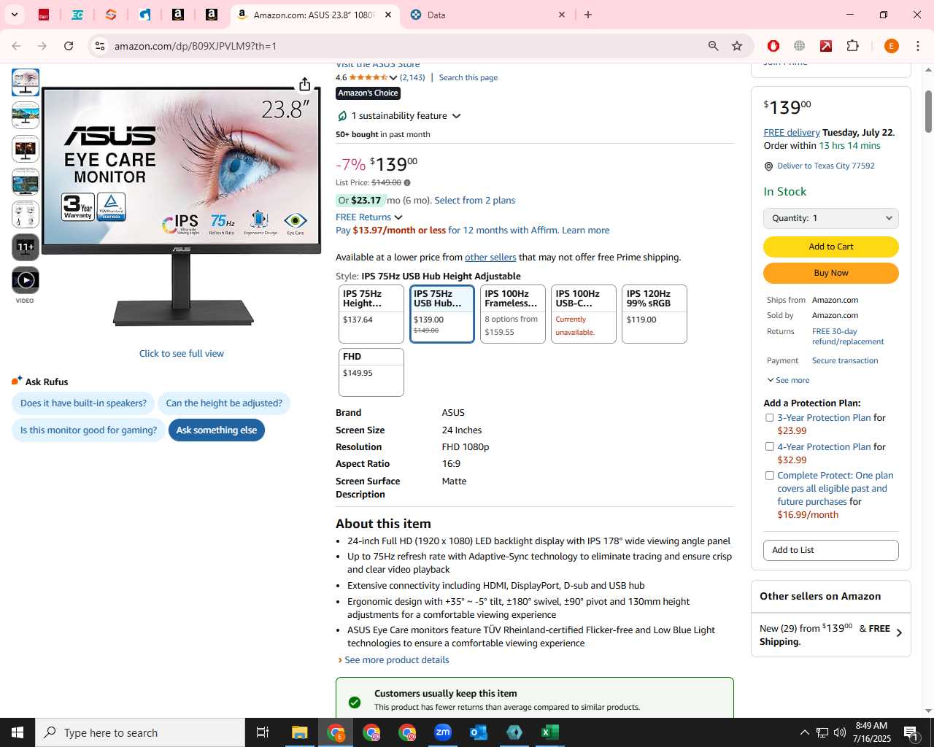This screenshot has height=747, width=934.
Task: Switch to the Data browser tab
Action: [487, 15]
